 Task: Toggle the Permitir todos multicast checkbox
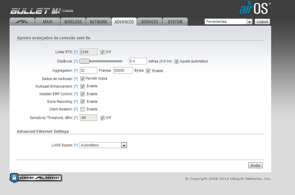pyautogui.click(x=82, y=79)
